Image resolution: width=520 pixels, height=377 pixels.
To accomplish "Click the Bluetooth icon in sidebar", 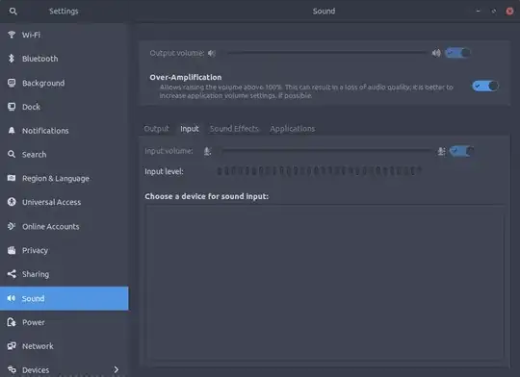I will [12, 59].
